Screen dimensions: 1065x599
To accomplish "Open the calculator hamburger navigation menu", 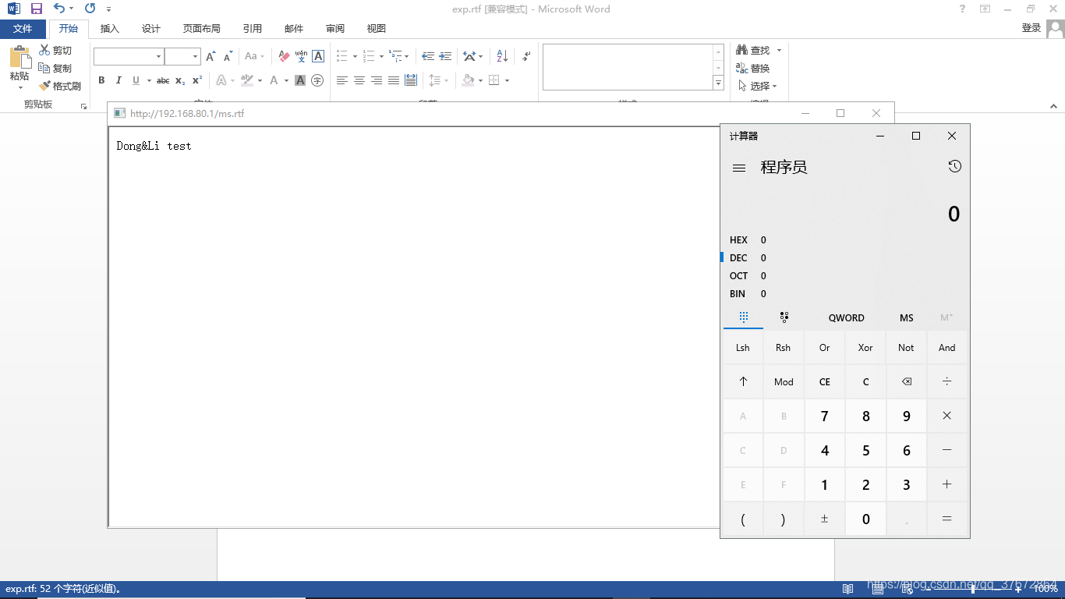I will click(739, 168).
